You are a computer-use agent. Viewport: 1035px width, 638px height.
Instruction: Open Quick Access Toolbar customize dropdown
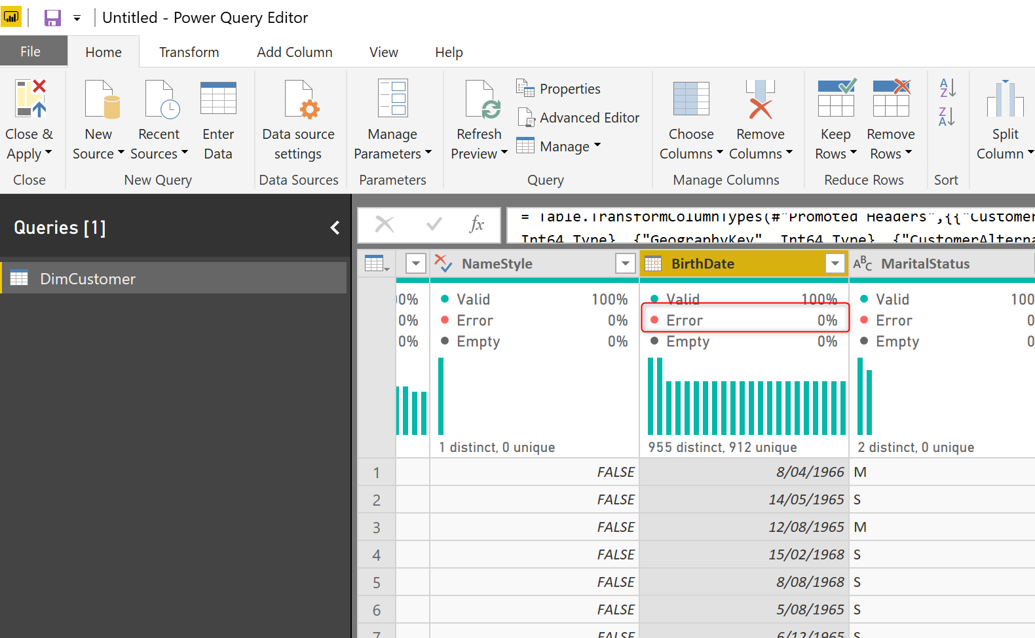click(x=77, y=18)
